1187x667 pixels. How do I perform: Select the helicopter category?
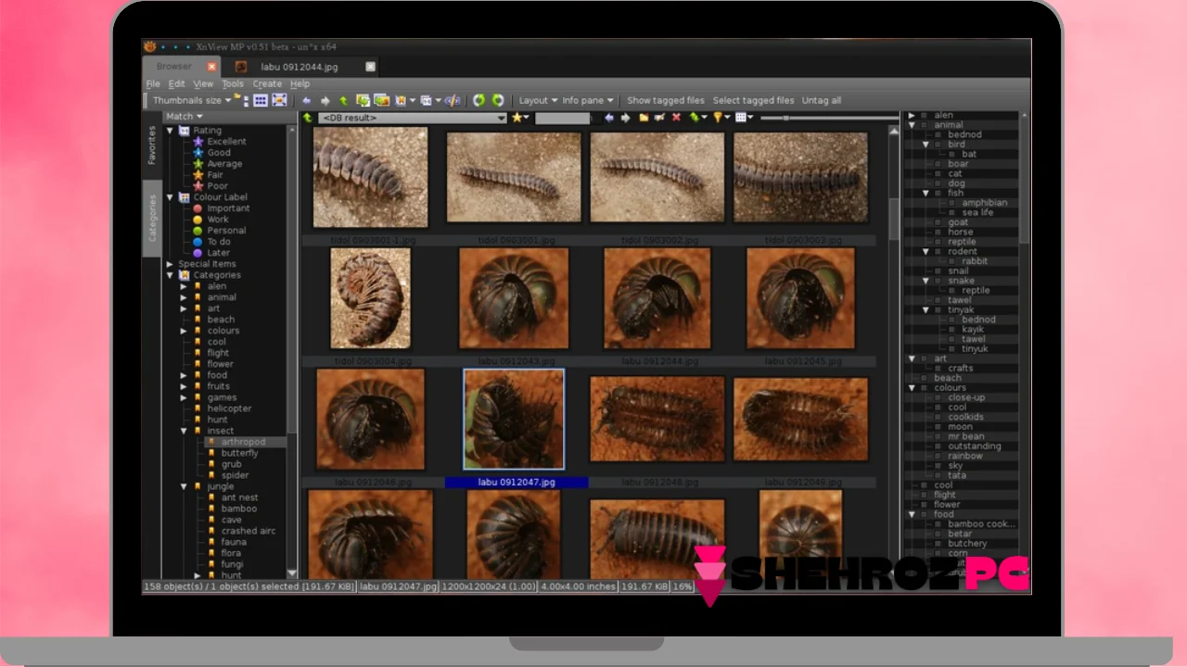(229, 409)
